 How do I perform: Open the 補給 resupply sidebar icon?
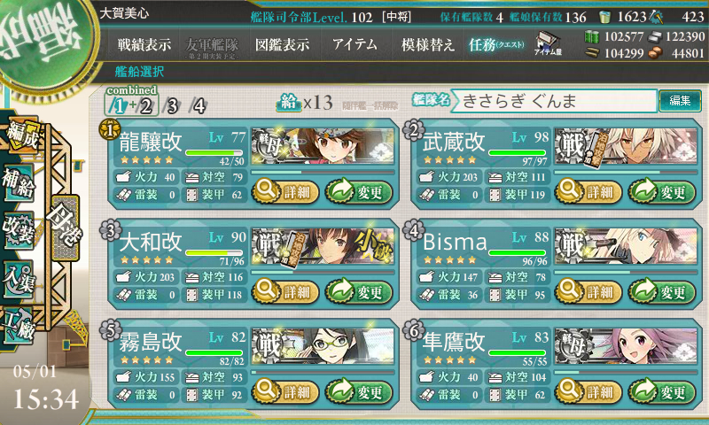pos(18,183)
